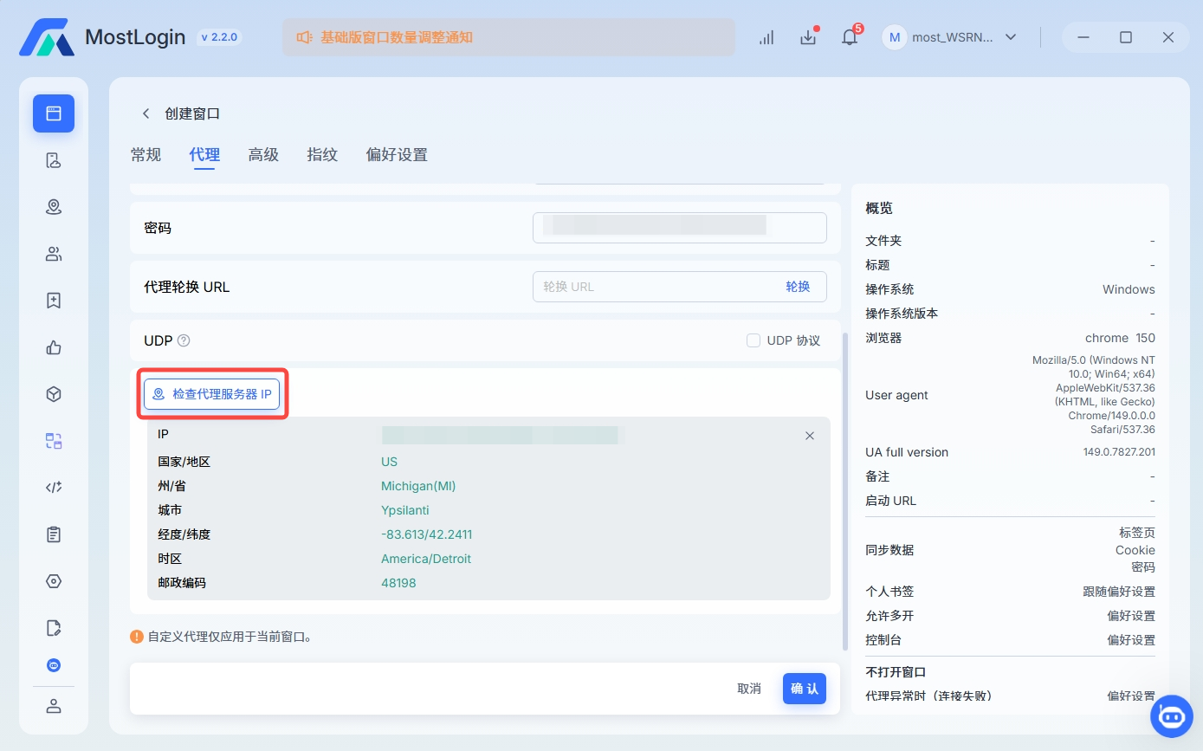Image resolution: width=1203 pixels, height=751 pixels.
Task: Open the 指纹 tab
Action: 322,155
